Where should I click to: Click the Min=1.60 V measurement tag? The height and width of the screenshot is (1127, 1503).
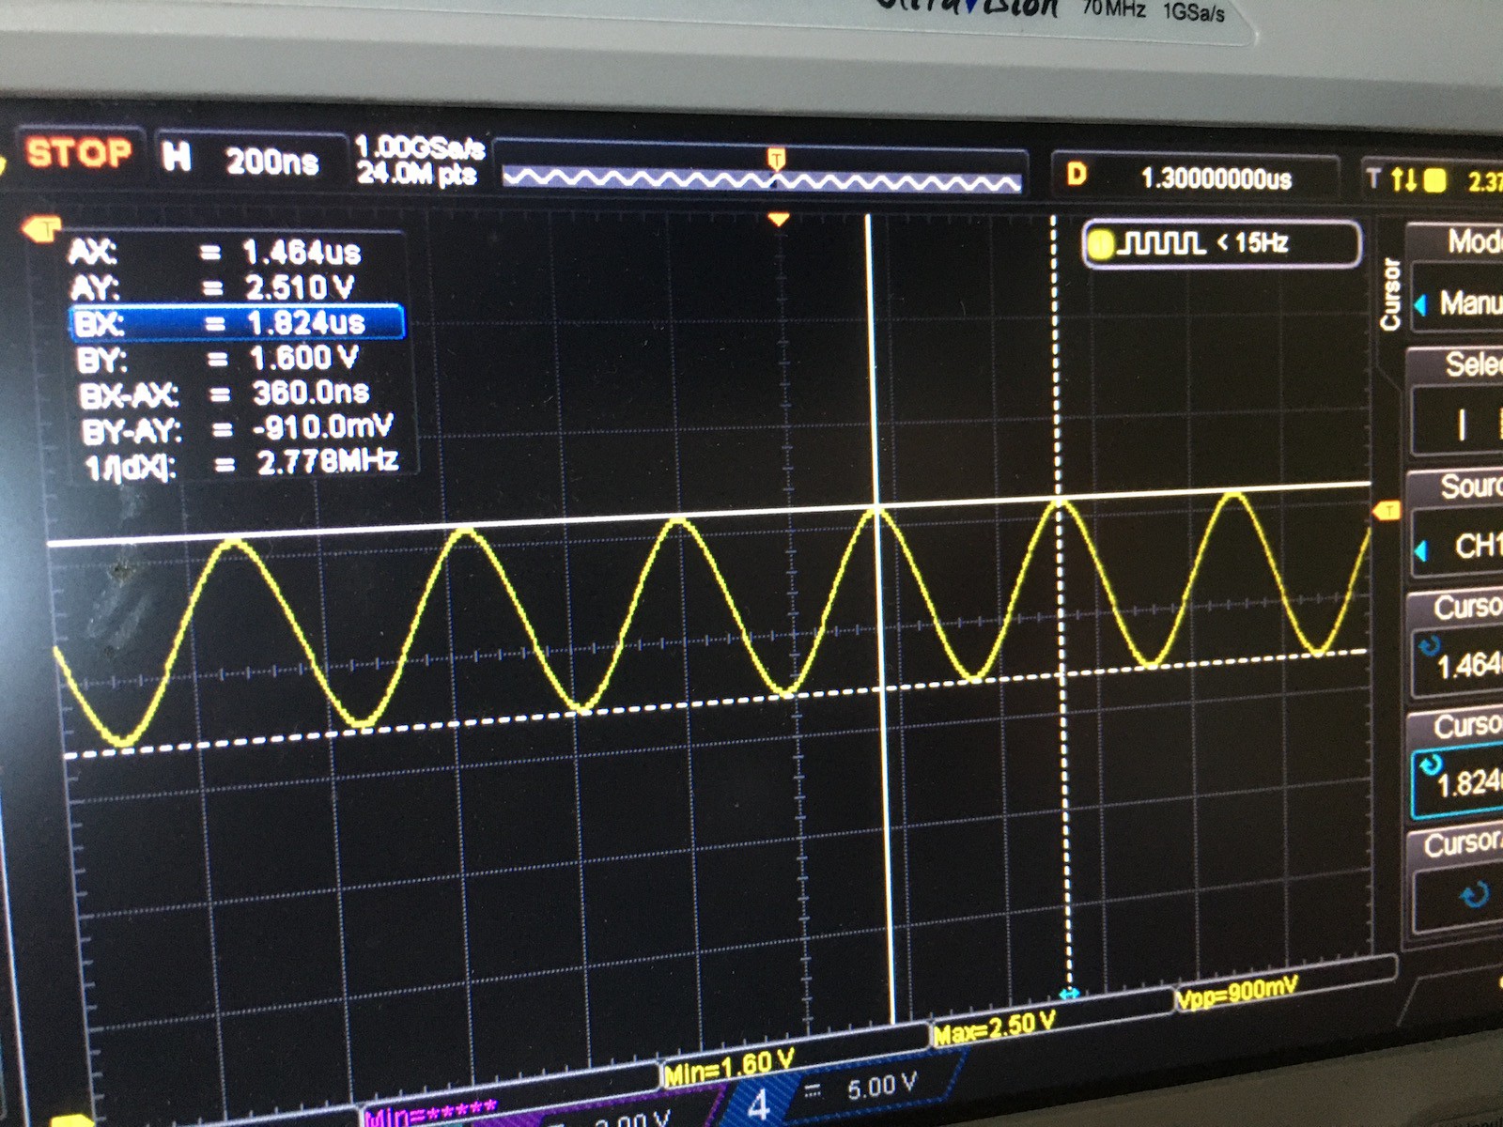tap(730, 1068)
